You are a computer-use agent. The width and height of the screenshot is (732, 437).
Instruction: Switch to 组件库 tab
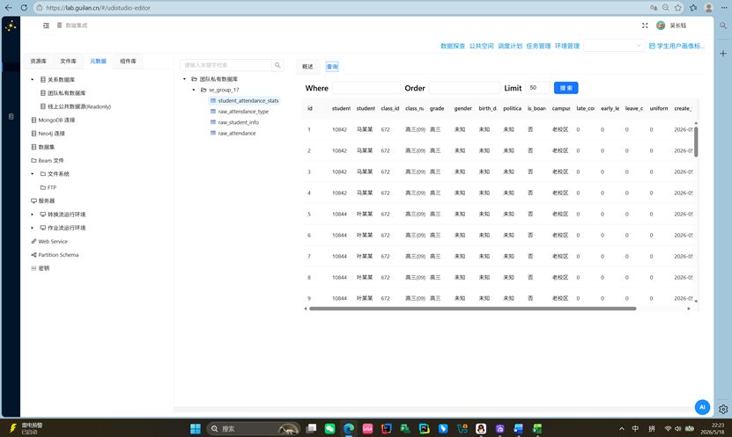128,61
